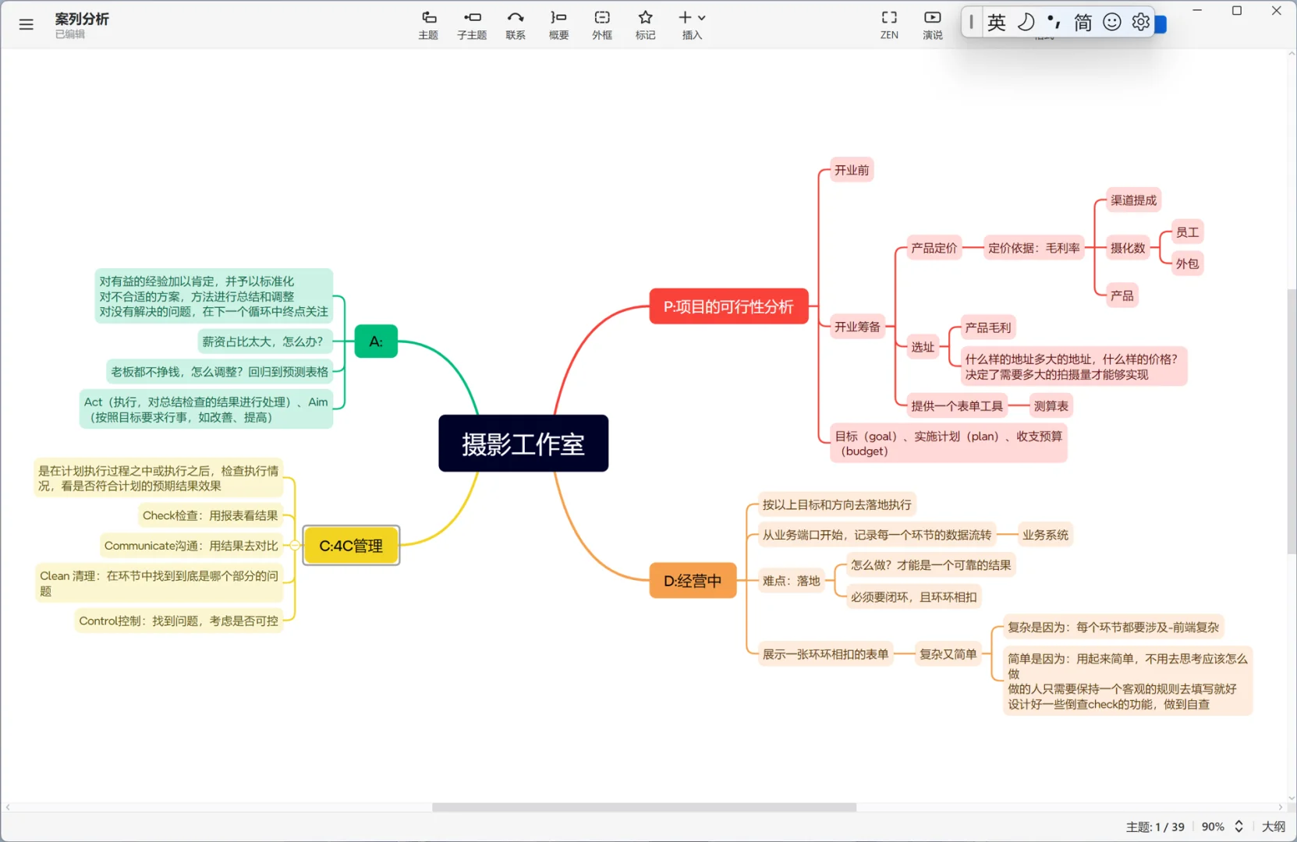Start 演说 presentation mode
The width and height of the screenshot is (1297, 842).
pyautogui.click(x=933, y=25)
